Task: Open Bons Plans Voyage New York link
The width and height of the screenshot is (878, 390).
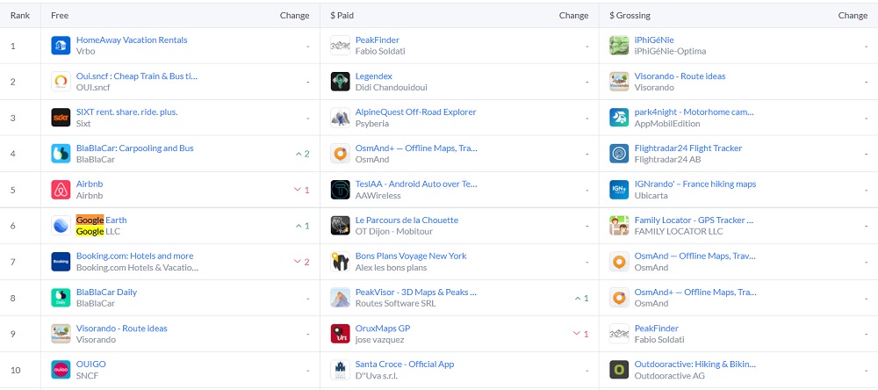Action: (411, 256)
